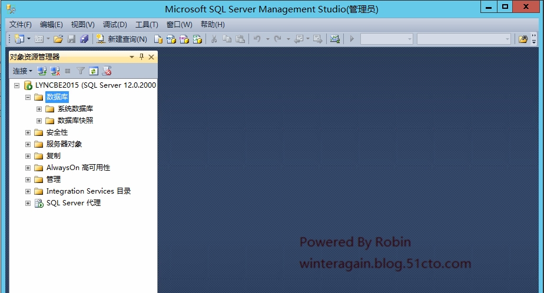The image size is (544, 293).
Task: Select the AlwaysOn 高可用性 tree item
Action: [78, 168]
